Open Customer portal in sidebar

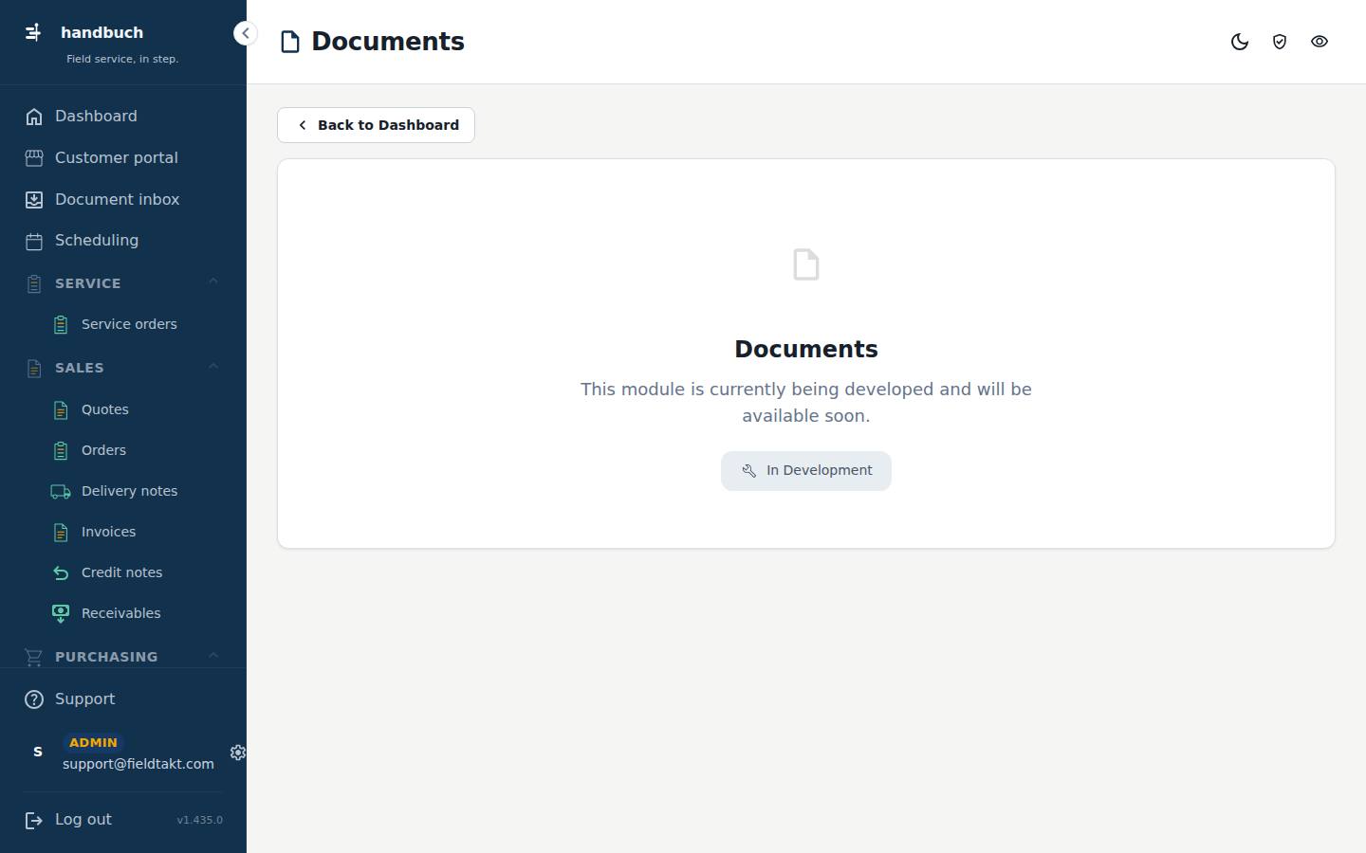coord(123,158)
